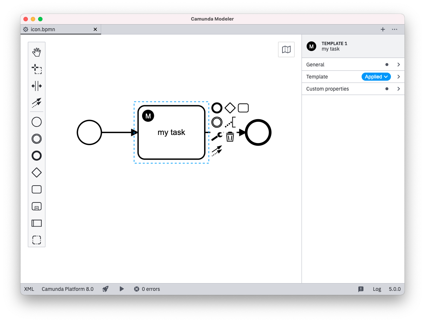Create a group from palette
The width and height of the screenshot is (425, 322).
coord(37,240)
